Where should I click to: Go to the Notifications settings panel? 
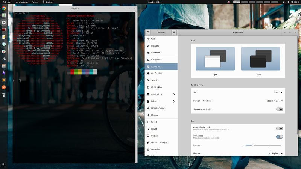pyautogui.click(x=157, y=74)
